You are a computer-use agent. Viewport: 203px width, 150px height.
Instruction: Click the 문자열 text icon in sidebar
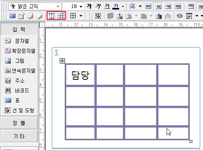point(8,40)
